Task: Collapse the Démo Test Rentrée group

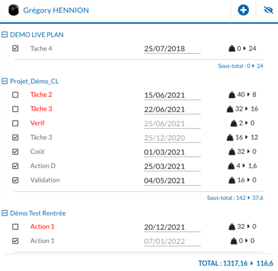Action: point(5,213)
